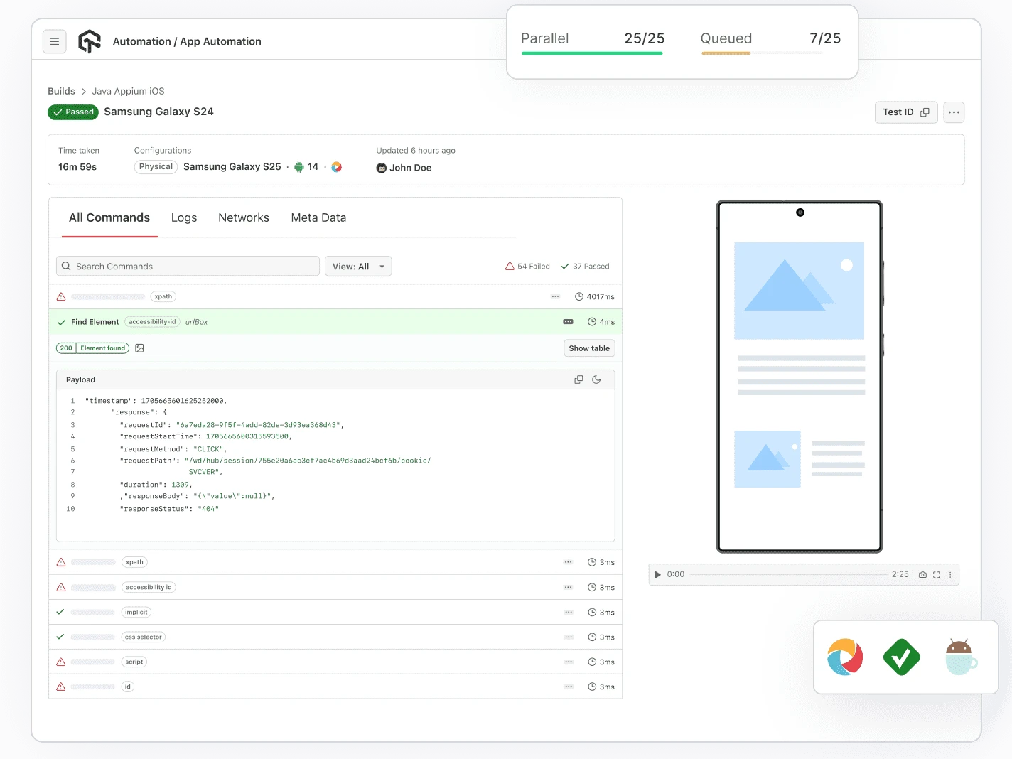Screen dimensions: 1012x759
Task: Click the "Automation / App Automation" header title
Action: click(187, 41)
